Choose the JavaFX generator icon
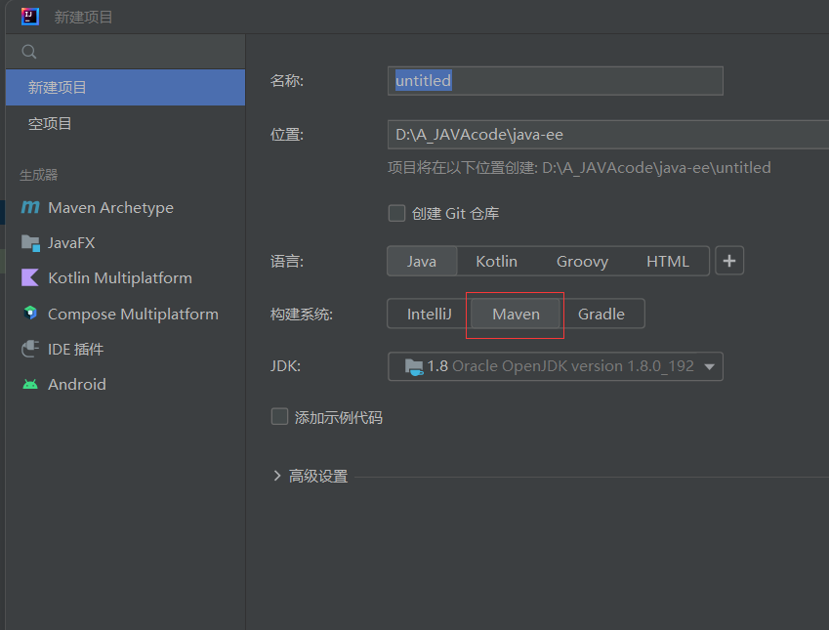 30,243
